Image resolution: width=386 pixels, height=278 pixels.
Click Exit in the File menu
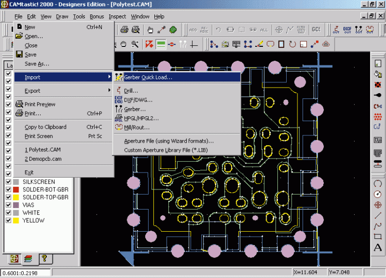click(x=63, y=172)
